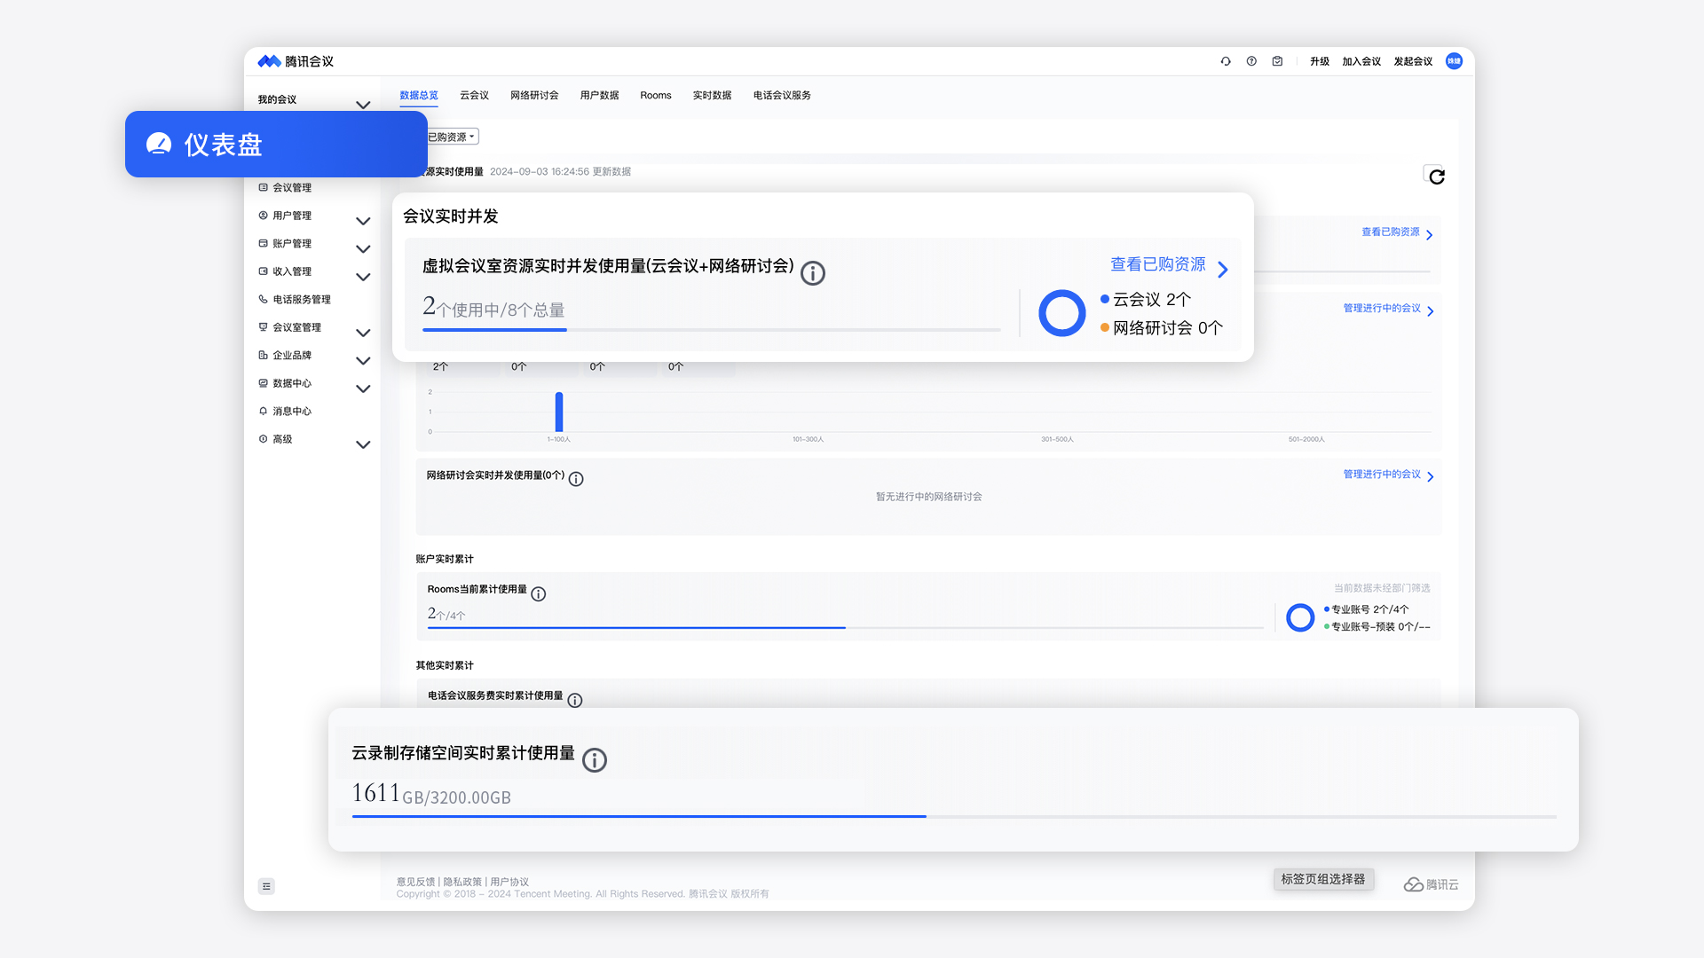
Task: Click the 数据中心 sidebar icon
Action: (x=263, y=383)
